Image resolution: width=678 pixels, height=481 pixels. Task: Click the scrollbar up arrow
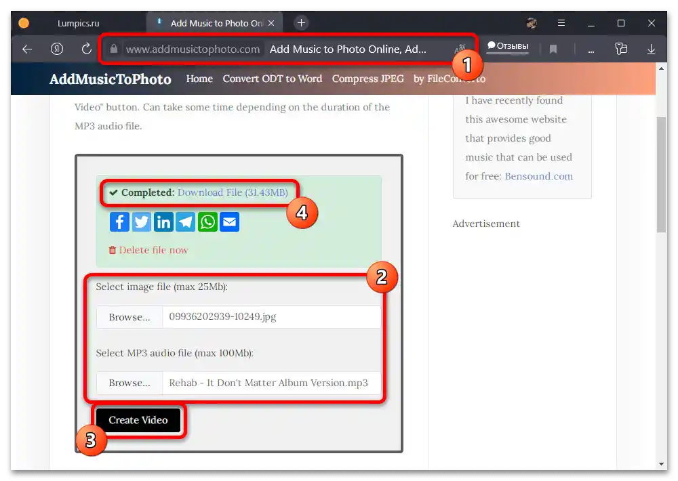click(661, 68)
